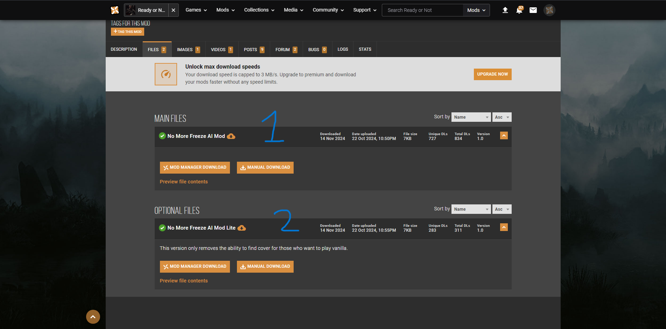Image resolution: width=666 pixels, height=329 pixels.
Task: Click the 22 Oct 2024, 10:55PM upload date
Action: 374,230
